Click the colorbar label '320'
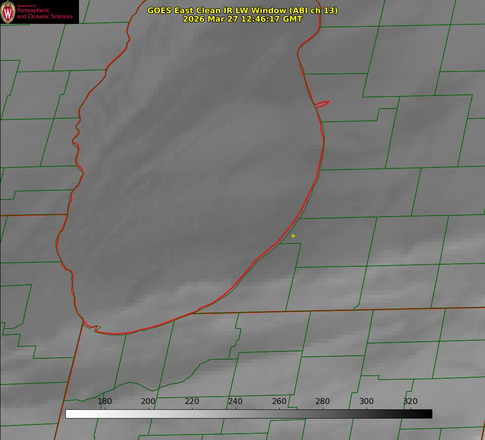Viewport: 485px width, 440px height. point(410,401)
